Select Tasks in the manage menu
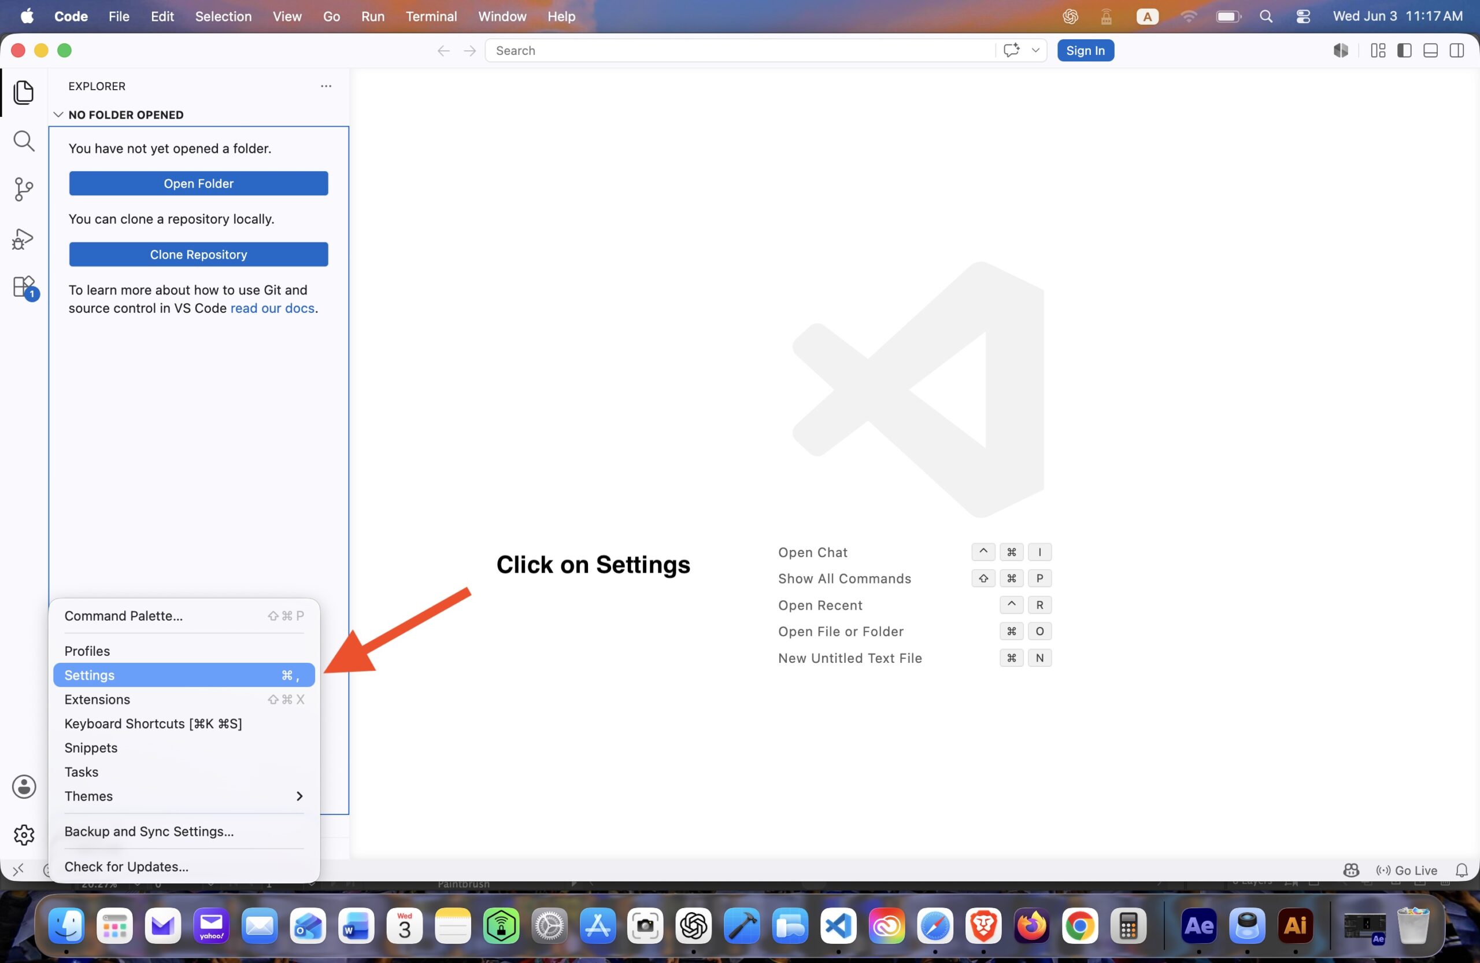The width and height of the screenshot is (1480, 963). (x=184, y=772)
